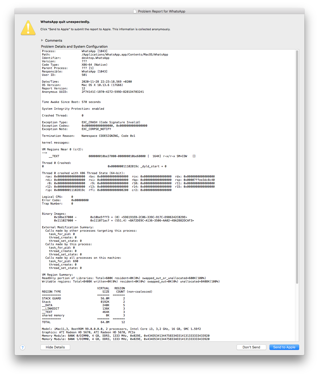Click the 'Click "Send to Apple" to submit' instruction

[x=105, y=29]
